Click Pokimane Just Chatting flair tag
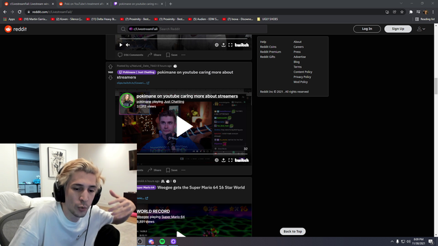438x246 pixels. (x=136, y=72)
